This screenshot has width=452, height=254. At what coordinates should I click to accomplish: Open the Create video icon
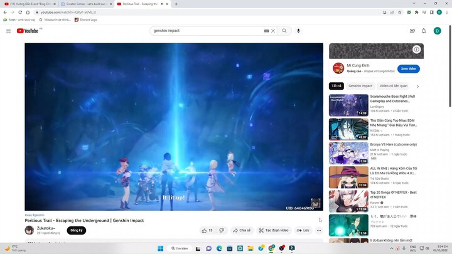(x=412, y=31)
